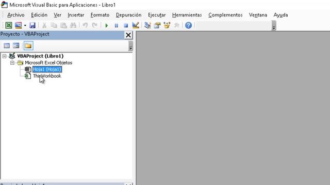Select ThisWorkbook in project tree
This screenshot has height=185, width=330.
click(x=47, y=76)
